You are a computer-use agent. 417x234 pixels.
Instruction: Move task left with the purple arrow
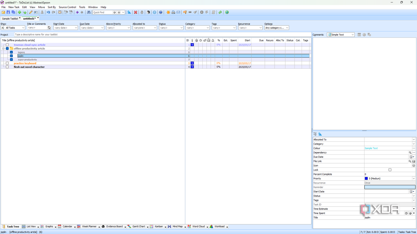click(x=77, y=12)
